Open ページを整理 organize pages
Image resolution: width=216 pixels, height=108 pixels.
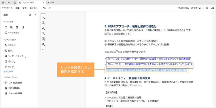(x=12, y=33)
